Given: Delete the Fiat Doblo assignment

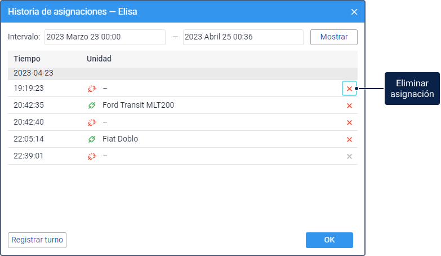Looking at the screenshot, I should 349,139.
